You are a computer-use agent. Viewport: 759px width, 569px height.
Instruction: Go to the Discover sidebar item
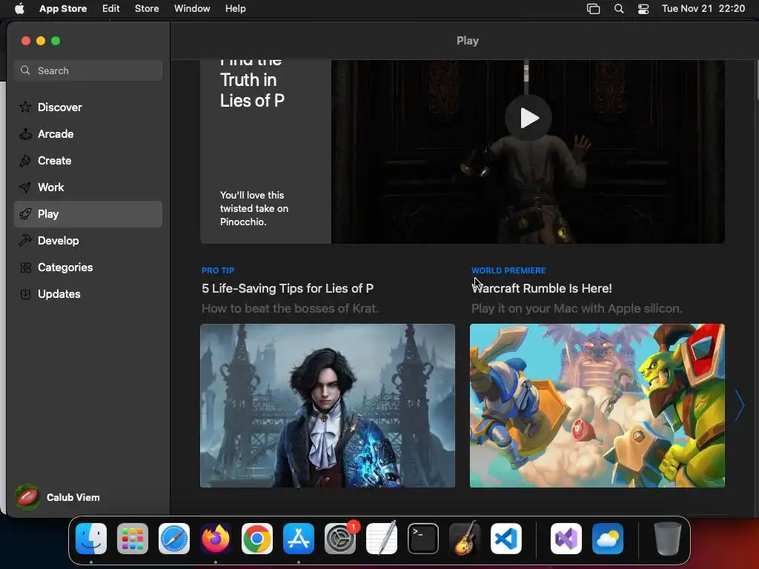(x=88, y=107)
